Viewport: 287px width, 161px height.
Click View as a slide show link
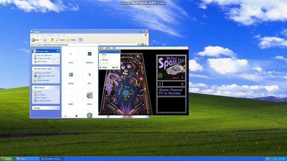pyautogui.click(x=43, y=55)
